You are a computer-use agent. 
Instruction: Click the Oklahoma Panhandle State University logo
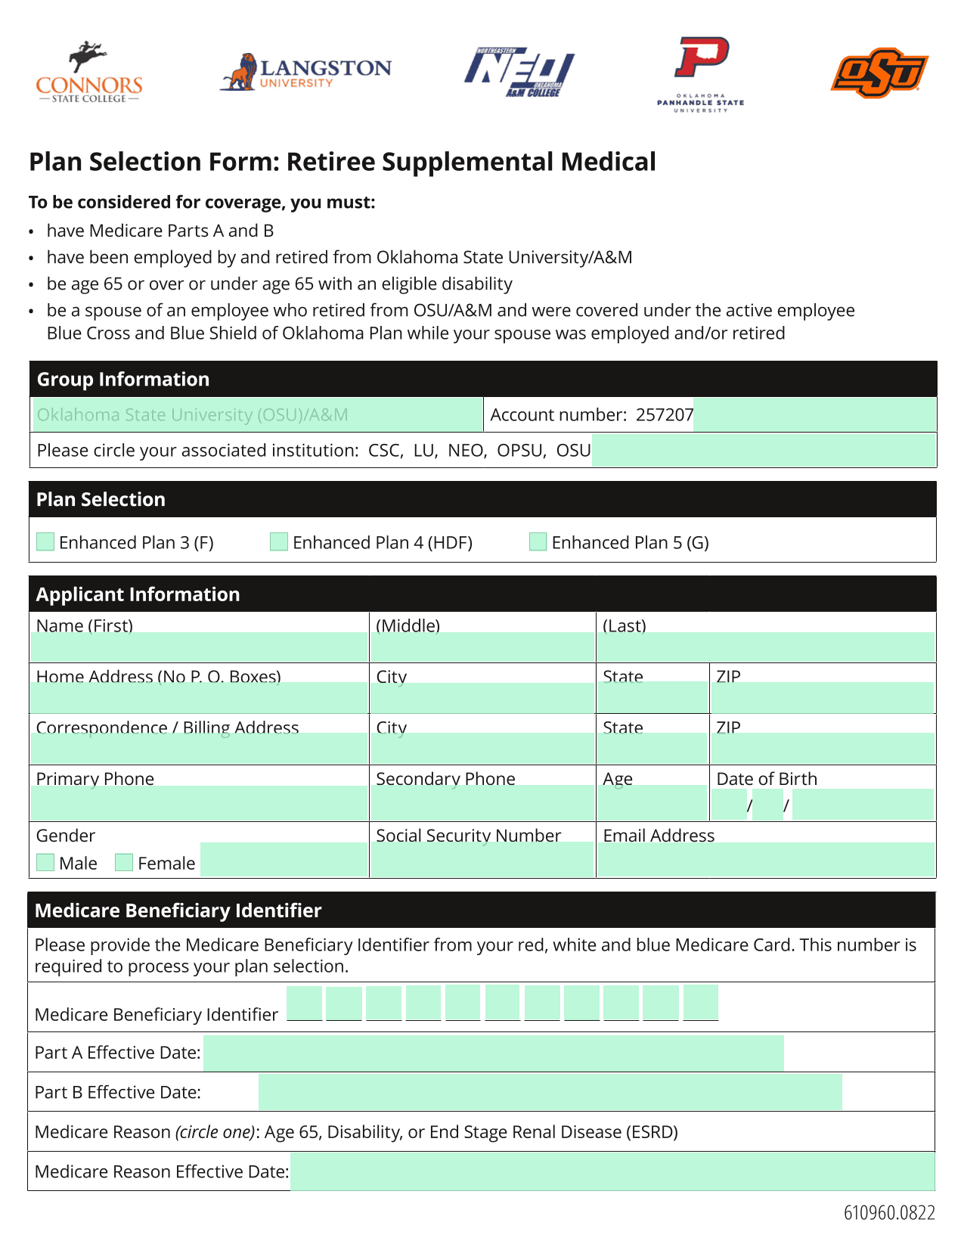(x=701, y=75)
